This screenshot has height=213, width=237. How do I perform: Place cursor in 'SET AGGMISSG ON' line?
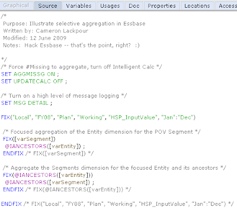(30, 74)
